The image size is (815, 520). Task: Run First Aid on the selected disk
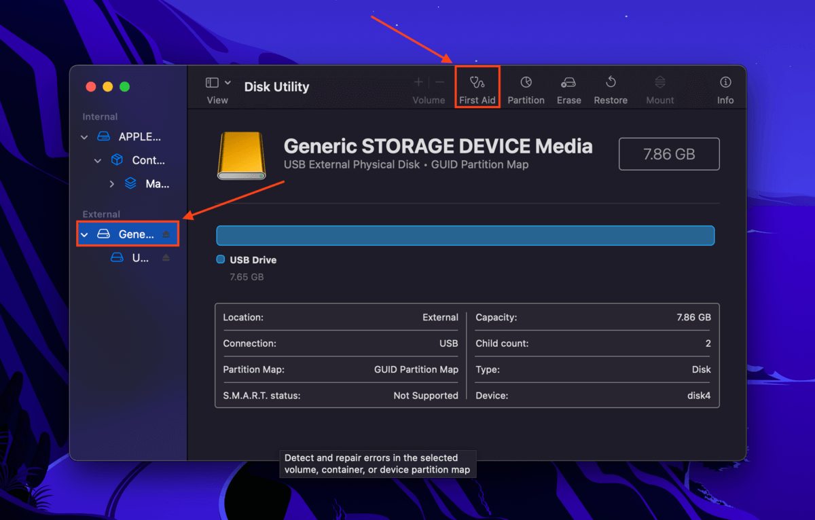[x=477, y=89]
